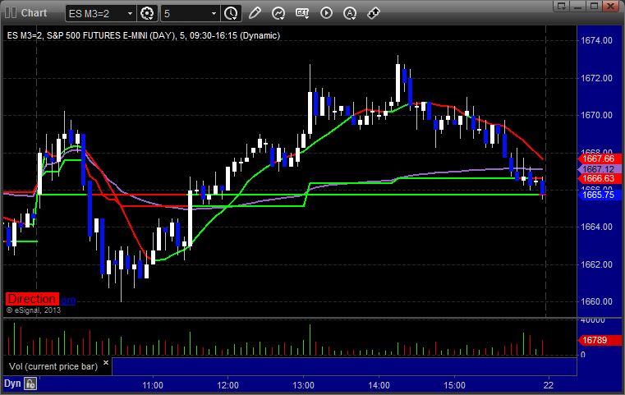Click the green 1665.75 price label
625x395 pixels.
(596, 195)
